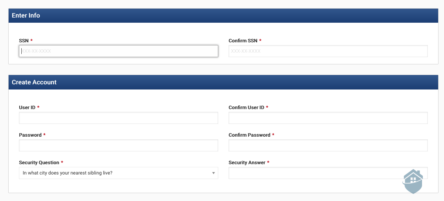
Task: Click the XXX-XX-XXXX placeholder in Confirm SSN
Action: 245,51
